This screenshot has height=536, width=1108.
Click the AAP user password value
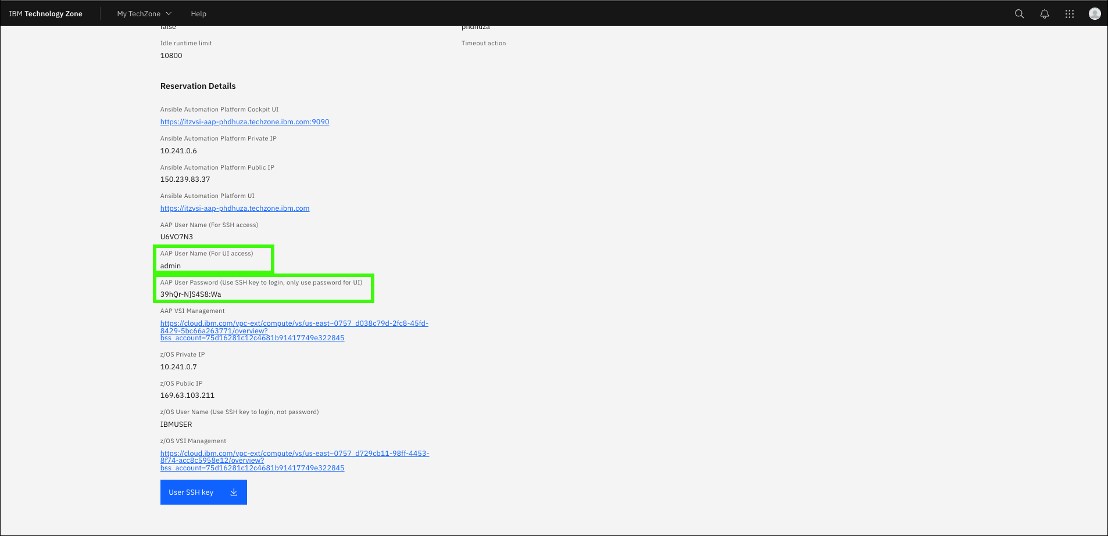(x=191, y=294)
